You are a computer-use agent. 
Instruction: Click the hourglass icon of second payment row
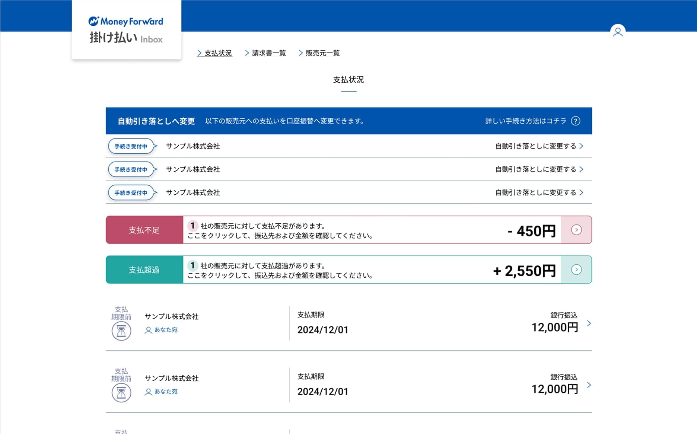pos(121,393)
